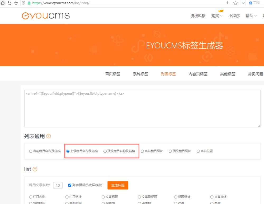
Task: Click the 百度 search box label
Action: (257, 3)
